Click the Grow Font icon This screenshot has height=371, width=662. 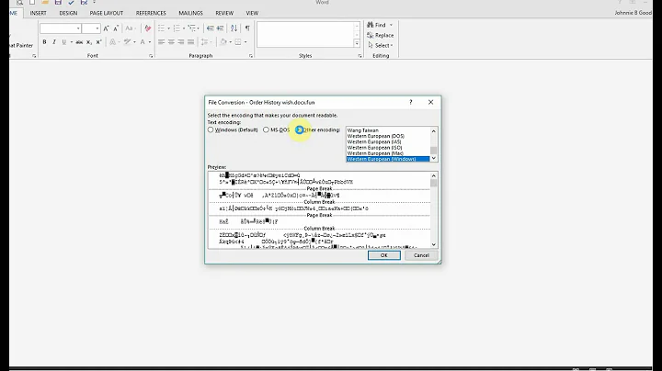106,28
